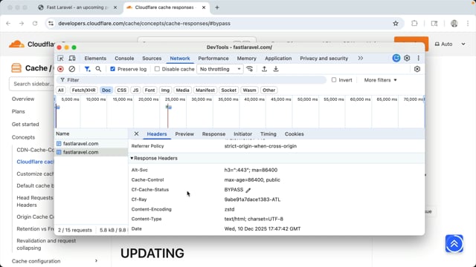This screenshot has width=476, height=267.
Task: Click the 25,000 ms timeline request marker
Action: pyautogui.click(x=169, y=107)
